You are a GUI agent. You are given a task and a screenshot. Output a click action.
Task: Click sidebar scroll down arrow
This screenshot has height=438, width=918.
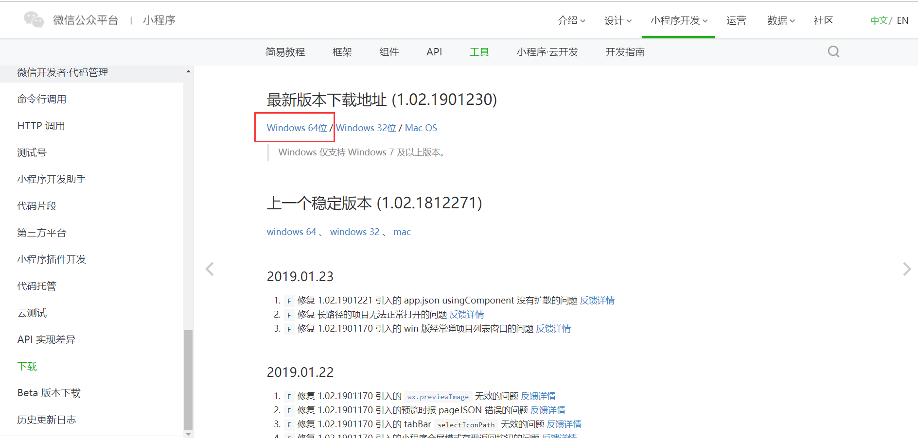click(x=188, y=434)
